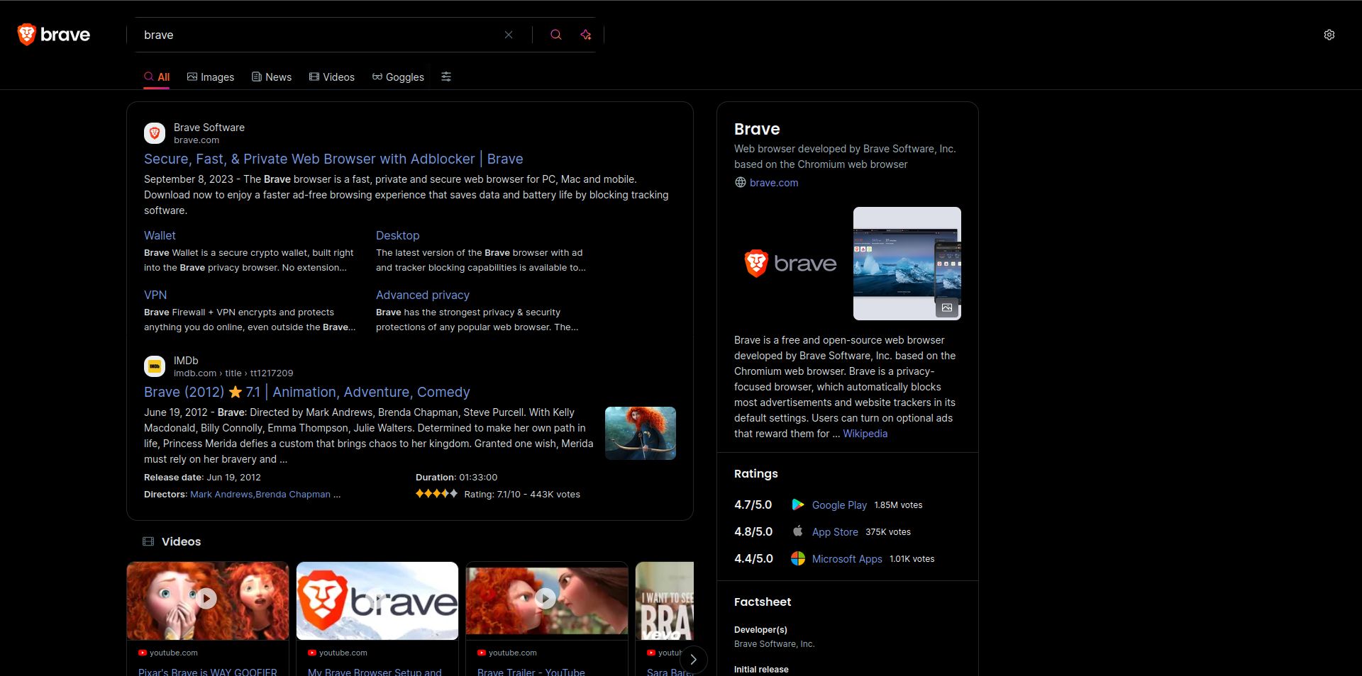This screenshot has height=676, width=1362.
Task: Click the Brave Software favicon
Action: coord(155,133)
